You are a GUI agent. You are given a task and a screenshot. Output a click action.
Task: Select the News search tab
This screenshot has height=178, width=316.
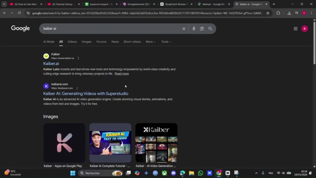[115, 42]
